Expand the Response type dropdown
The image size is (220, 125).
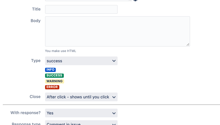[81, 123]
